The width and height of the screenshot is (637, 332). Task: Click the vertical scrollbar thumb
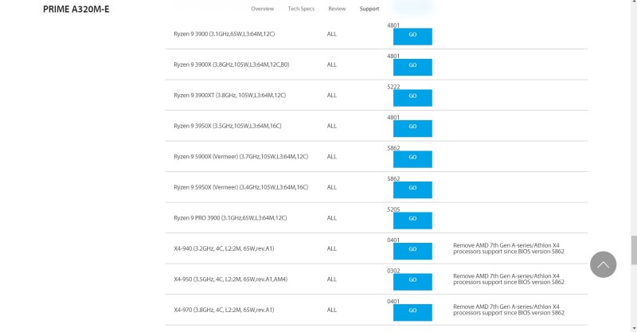point(634,250)
